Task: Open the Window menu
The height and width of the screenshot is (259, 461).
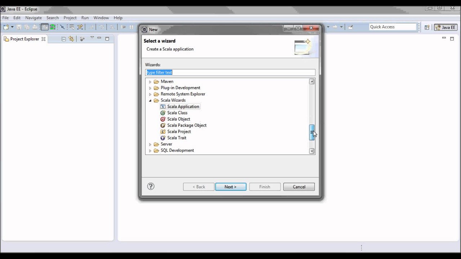Action: (101, 18)
